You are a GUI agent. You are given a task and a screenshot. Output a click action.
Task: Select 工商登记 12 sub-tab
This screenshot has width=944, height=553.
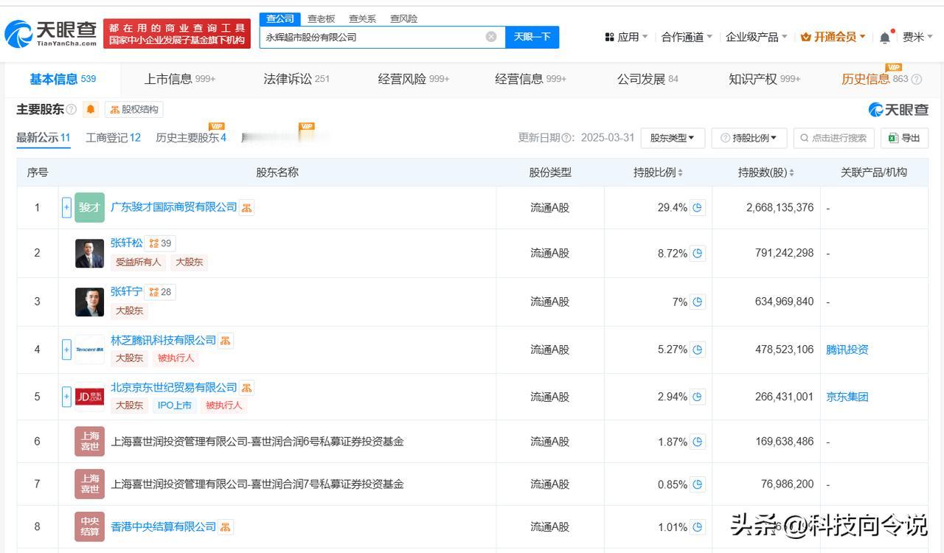click(x=113, y=138)
